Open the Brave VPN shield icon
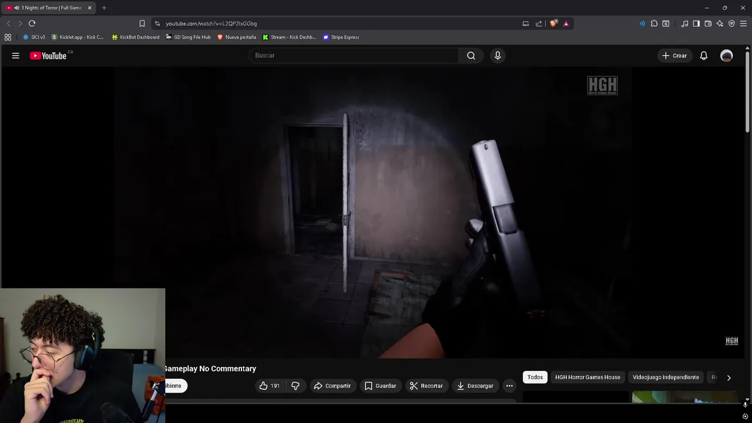The width and height of the screenshot is (752, 423). pos(731,23)
